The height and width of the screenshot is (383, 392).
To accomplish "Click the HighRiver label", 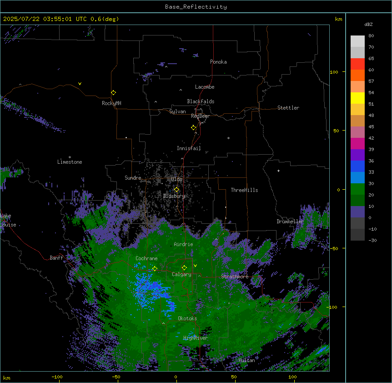I will tap(196, 338).
